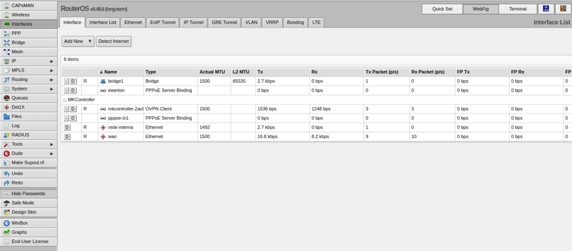572x251 pixels.
Task: Toggle Hide Passwords in the sidebar
Action: pyautogui.click(x=28, y=194)
